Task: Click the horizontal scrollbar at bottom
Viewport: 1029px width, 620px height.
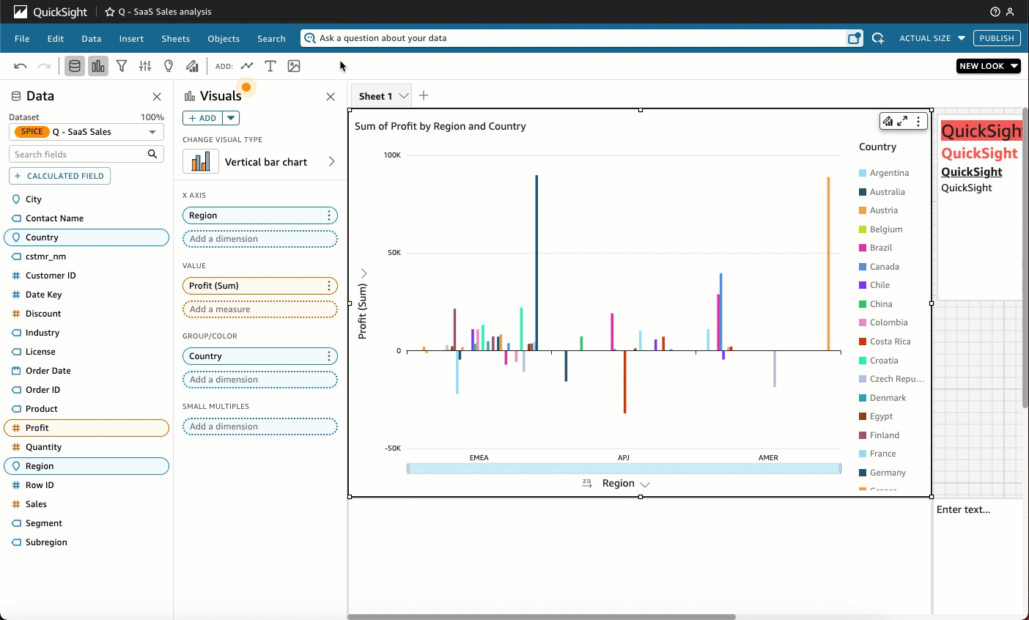Action: click(x=542, y=617)
